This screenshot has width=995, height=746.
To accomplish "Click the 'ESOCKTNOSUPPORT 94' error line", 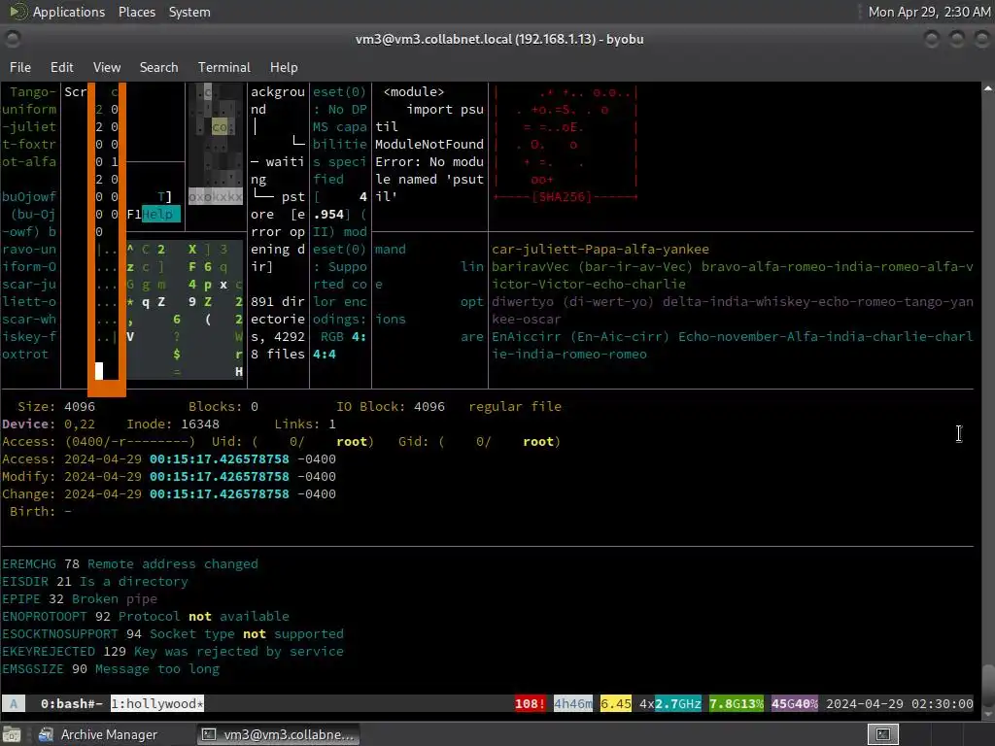I will pos(173,633).
